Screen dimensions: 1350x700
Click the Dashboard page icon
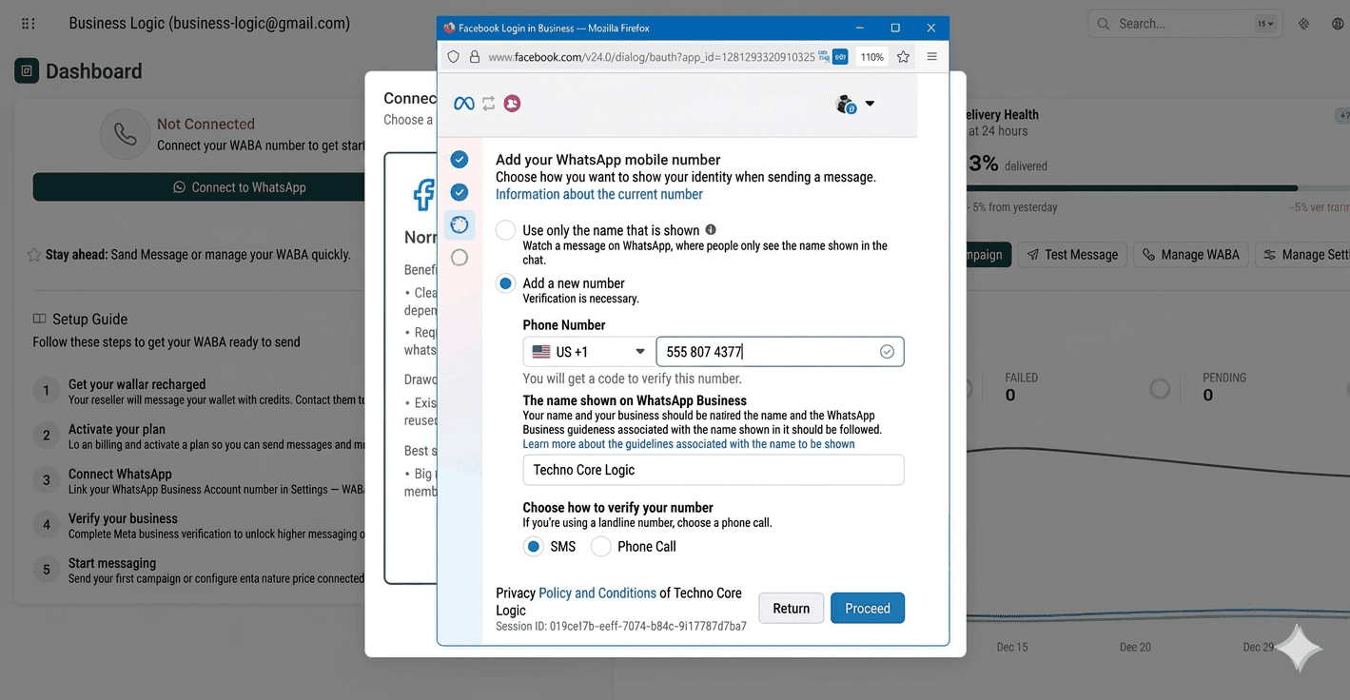[27, 70]
